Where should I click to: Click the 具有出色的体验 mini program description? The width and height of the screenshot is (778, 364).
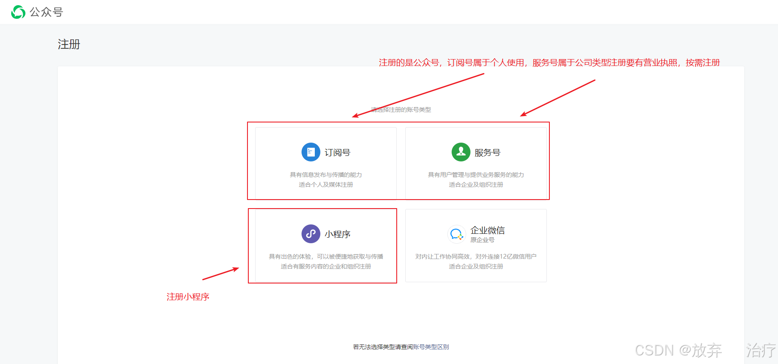pos(326,257)
